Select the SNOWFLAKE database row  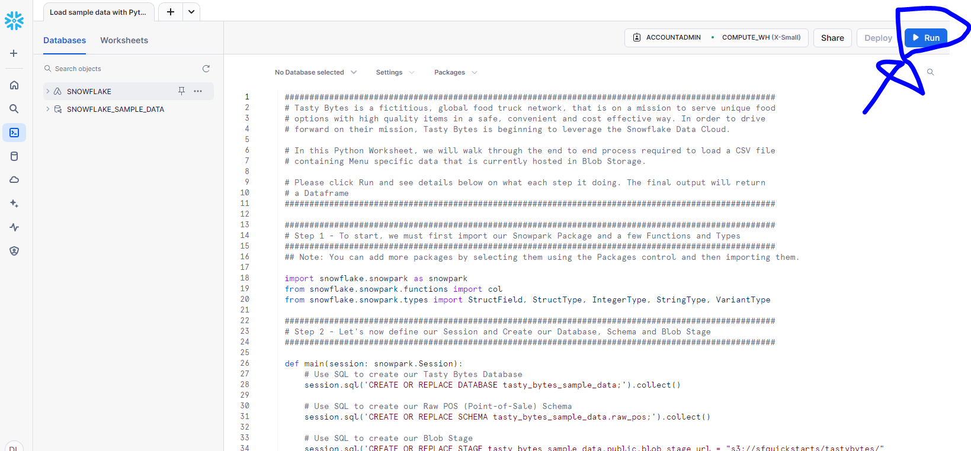tap(129, 91)
